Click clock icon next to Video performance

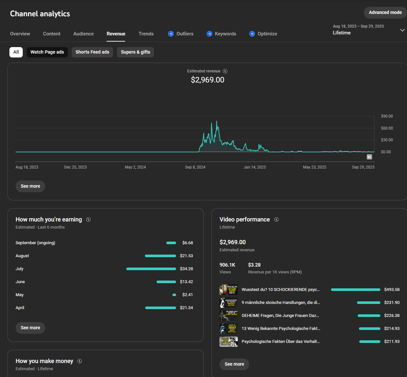click(x=276, y=220)
